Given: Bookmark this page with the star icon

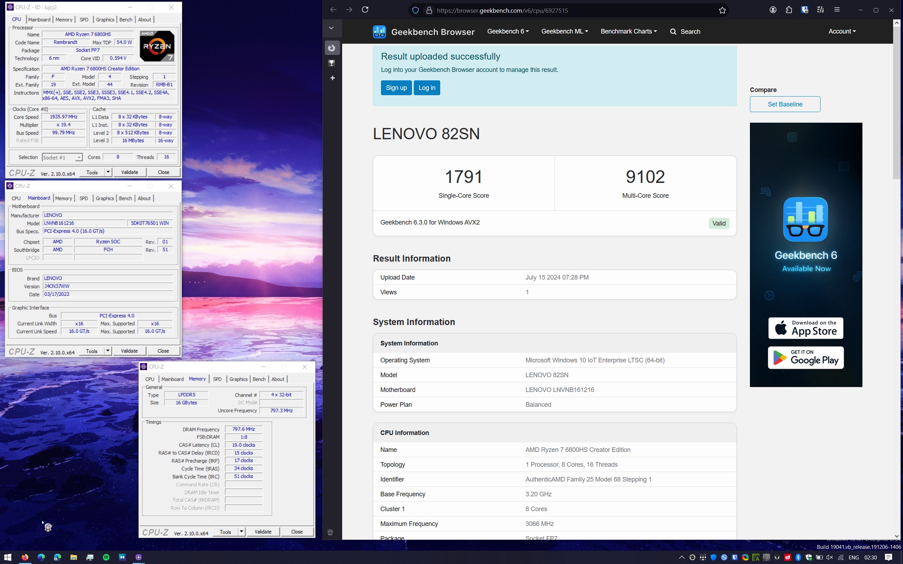Looking at the screenshot, I should click(x=722, y=11).
